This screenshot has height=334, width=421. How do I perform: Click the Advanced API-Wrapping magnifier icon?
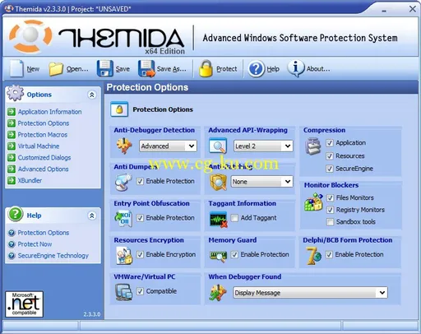point(218,146)
